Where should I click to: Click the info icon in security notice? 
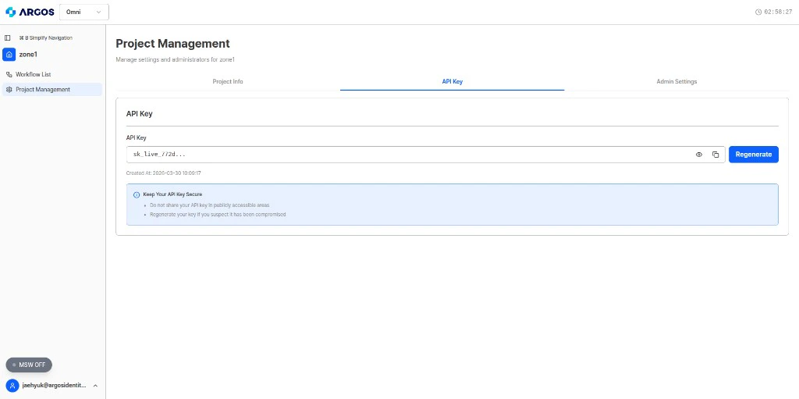137,195
